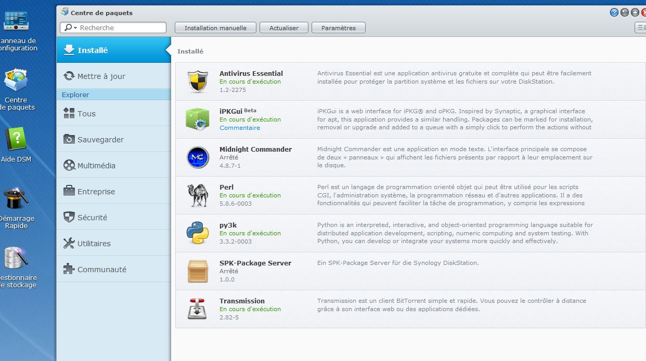The width and height of the screenshot is (646, 361).
Task: Open the Panneau de configuration desktop icon
Action: pyautogui.click(x=16, y=21)
